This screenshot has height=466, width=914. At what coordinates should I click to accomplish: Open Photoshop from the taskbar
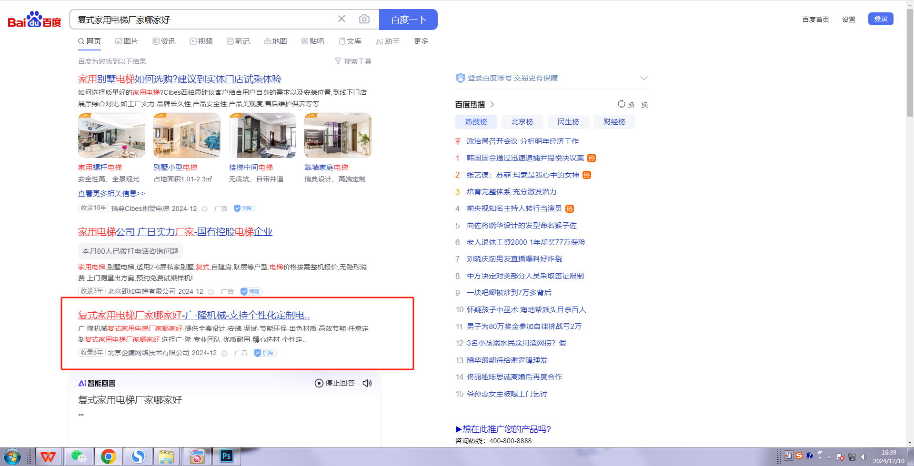tap(226, 456)
